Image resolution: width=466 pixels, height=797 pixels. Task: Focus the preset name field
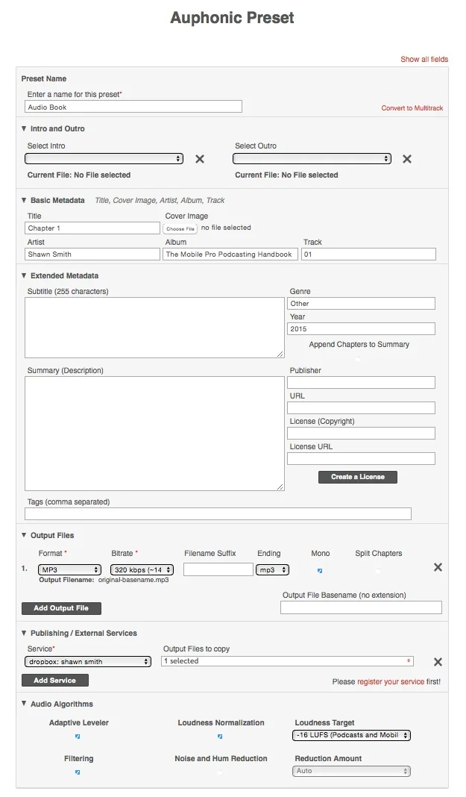point(133,107)
